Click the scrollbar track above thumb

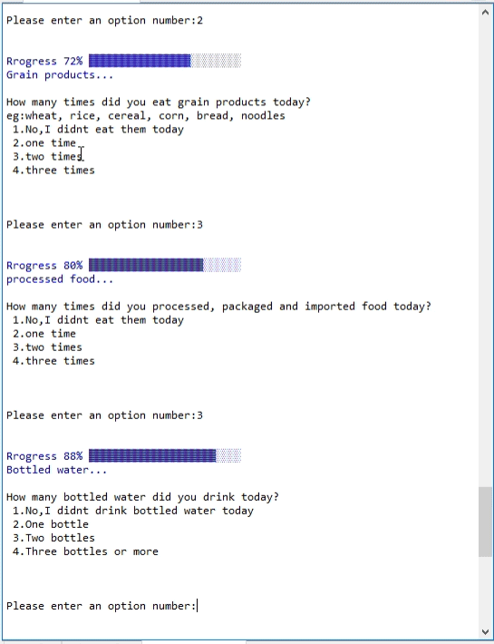pyautogui.click(x=485, y=252)
